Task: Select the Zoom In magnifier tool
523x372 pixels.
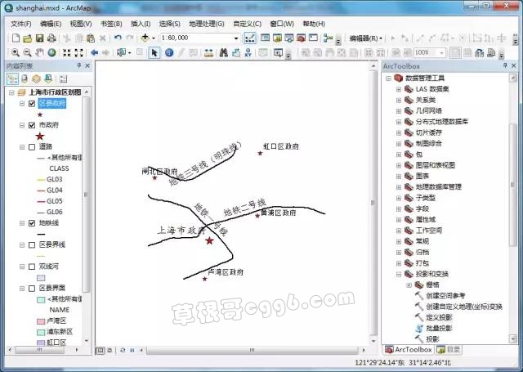Action: pos(15,52)
